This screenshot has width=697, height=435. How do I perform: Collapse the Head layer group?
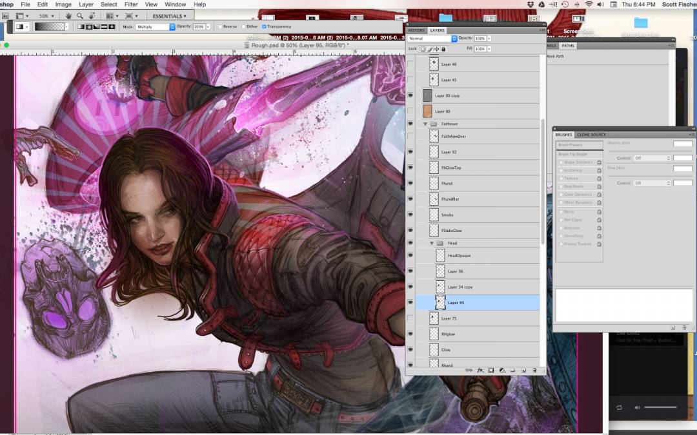(432, 243)
